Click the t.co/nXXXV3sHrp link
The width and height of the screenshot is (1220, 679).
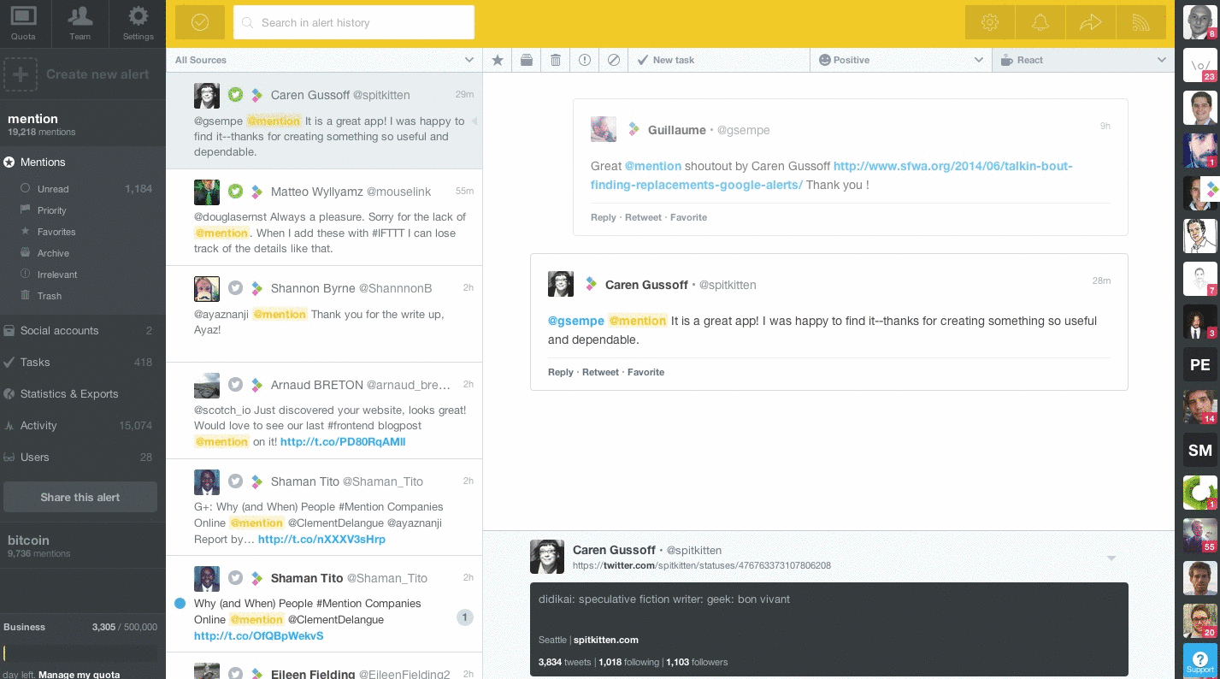point(321,540)
